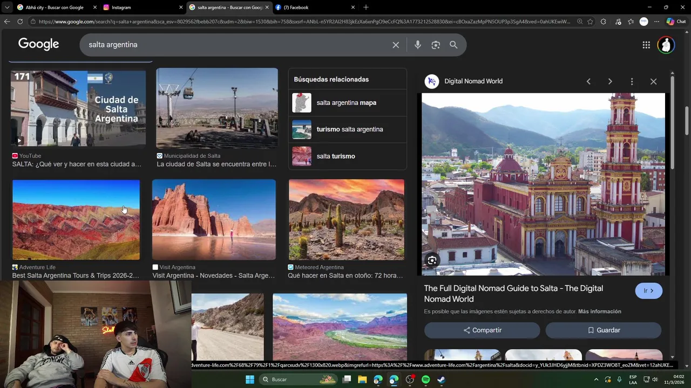Open Spotify from the taskbar
The width and height of the screenshot is (691, 388).
(425, 379)
